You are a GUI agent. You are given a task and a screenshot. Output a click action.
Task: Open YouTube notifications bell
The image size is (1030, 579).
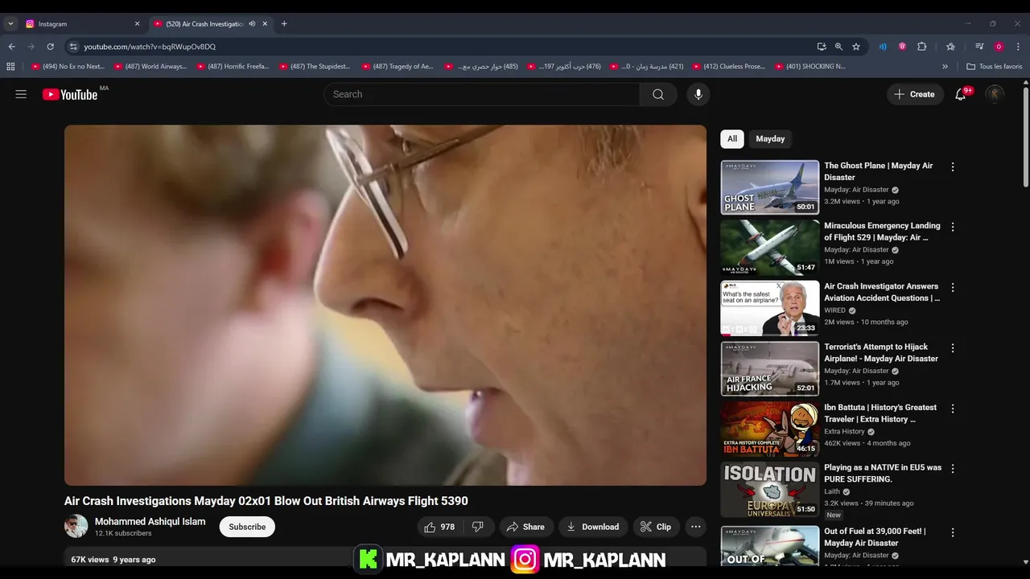tap(960, 94)
